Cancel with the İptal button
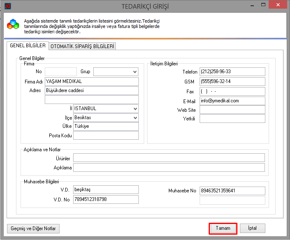The height and width of the screenshot is (240, 290). (x=252, y=228)
